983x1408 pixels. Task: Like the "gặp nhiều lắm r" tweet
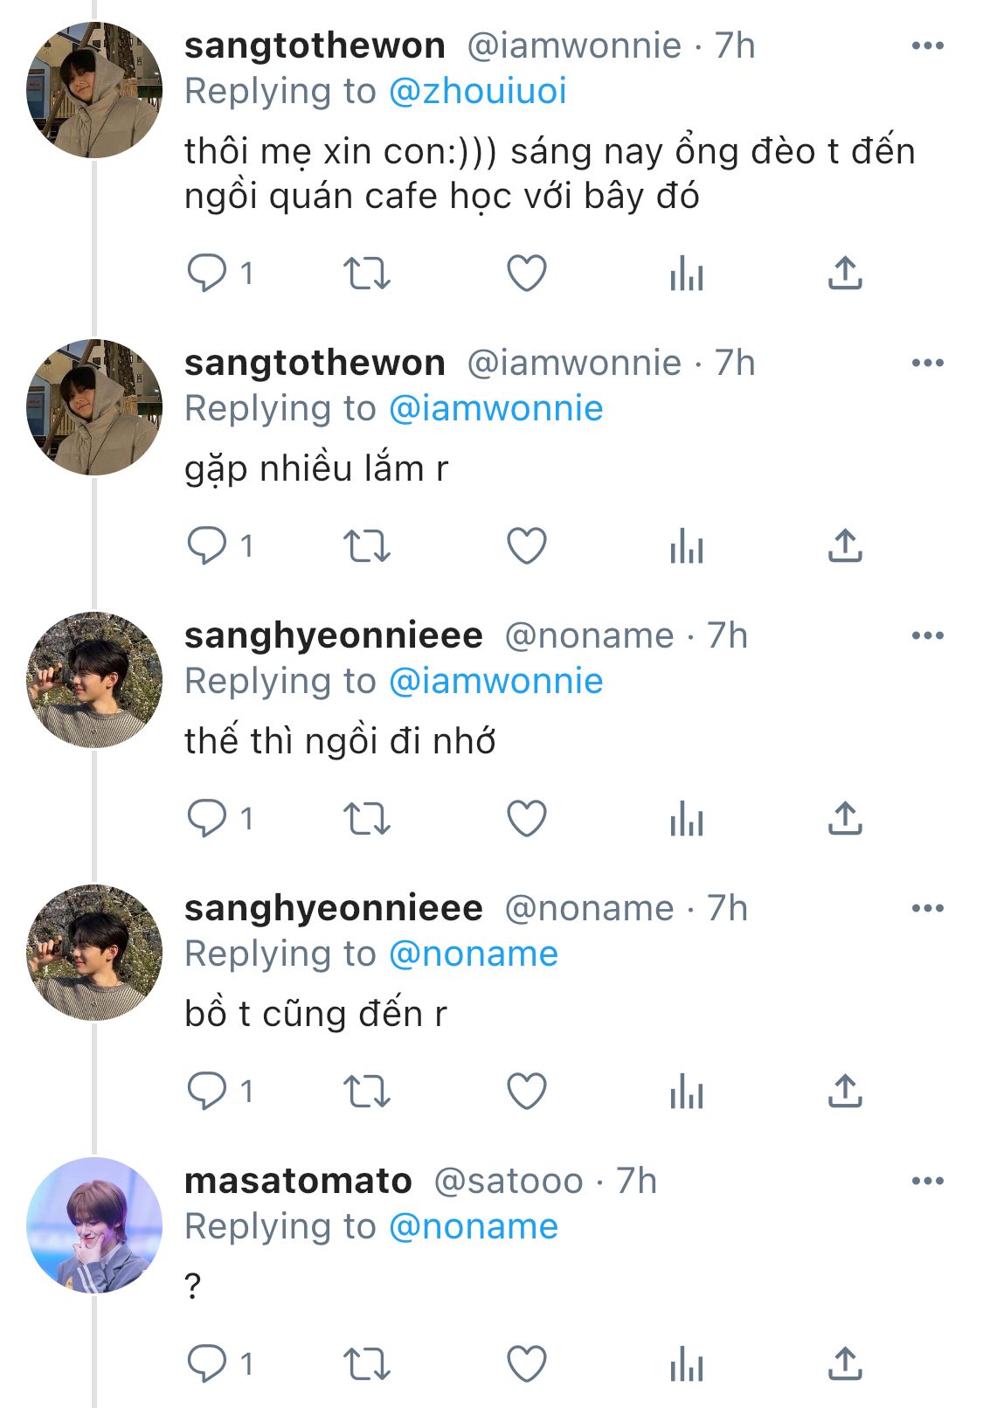tap(527, 546)
